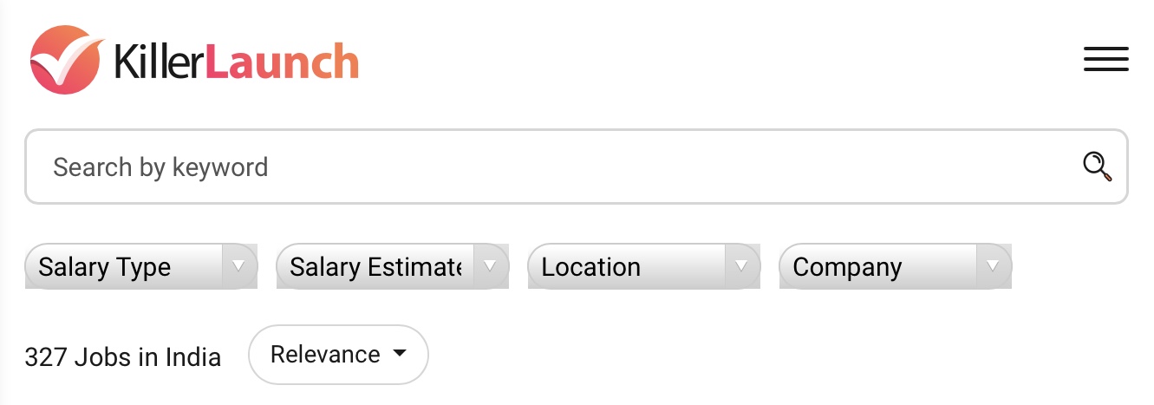
Task: Click the Location filter arrow icon
Action: pos(742,266)
